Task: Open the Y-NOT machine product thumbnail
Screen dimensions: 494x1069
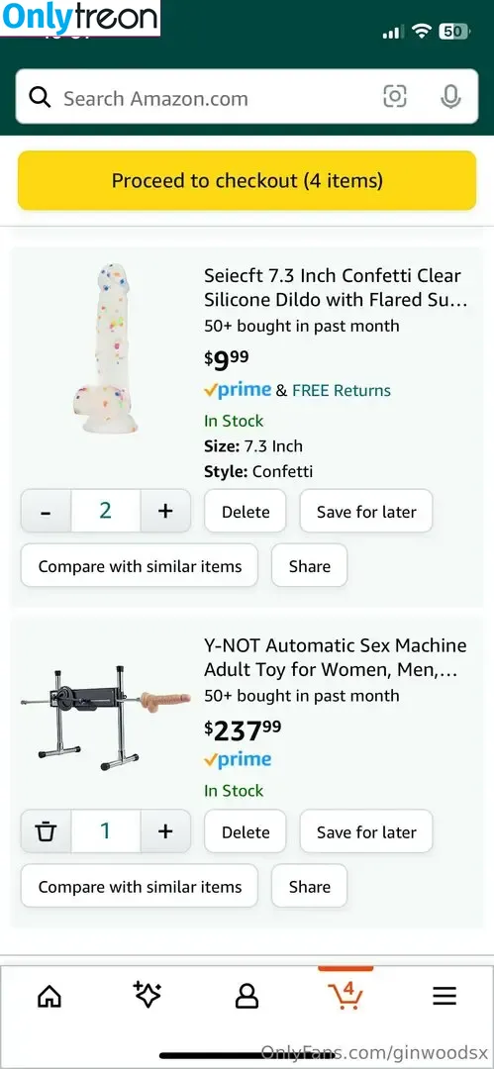Action: (106, 715)
